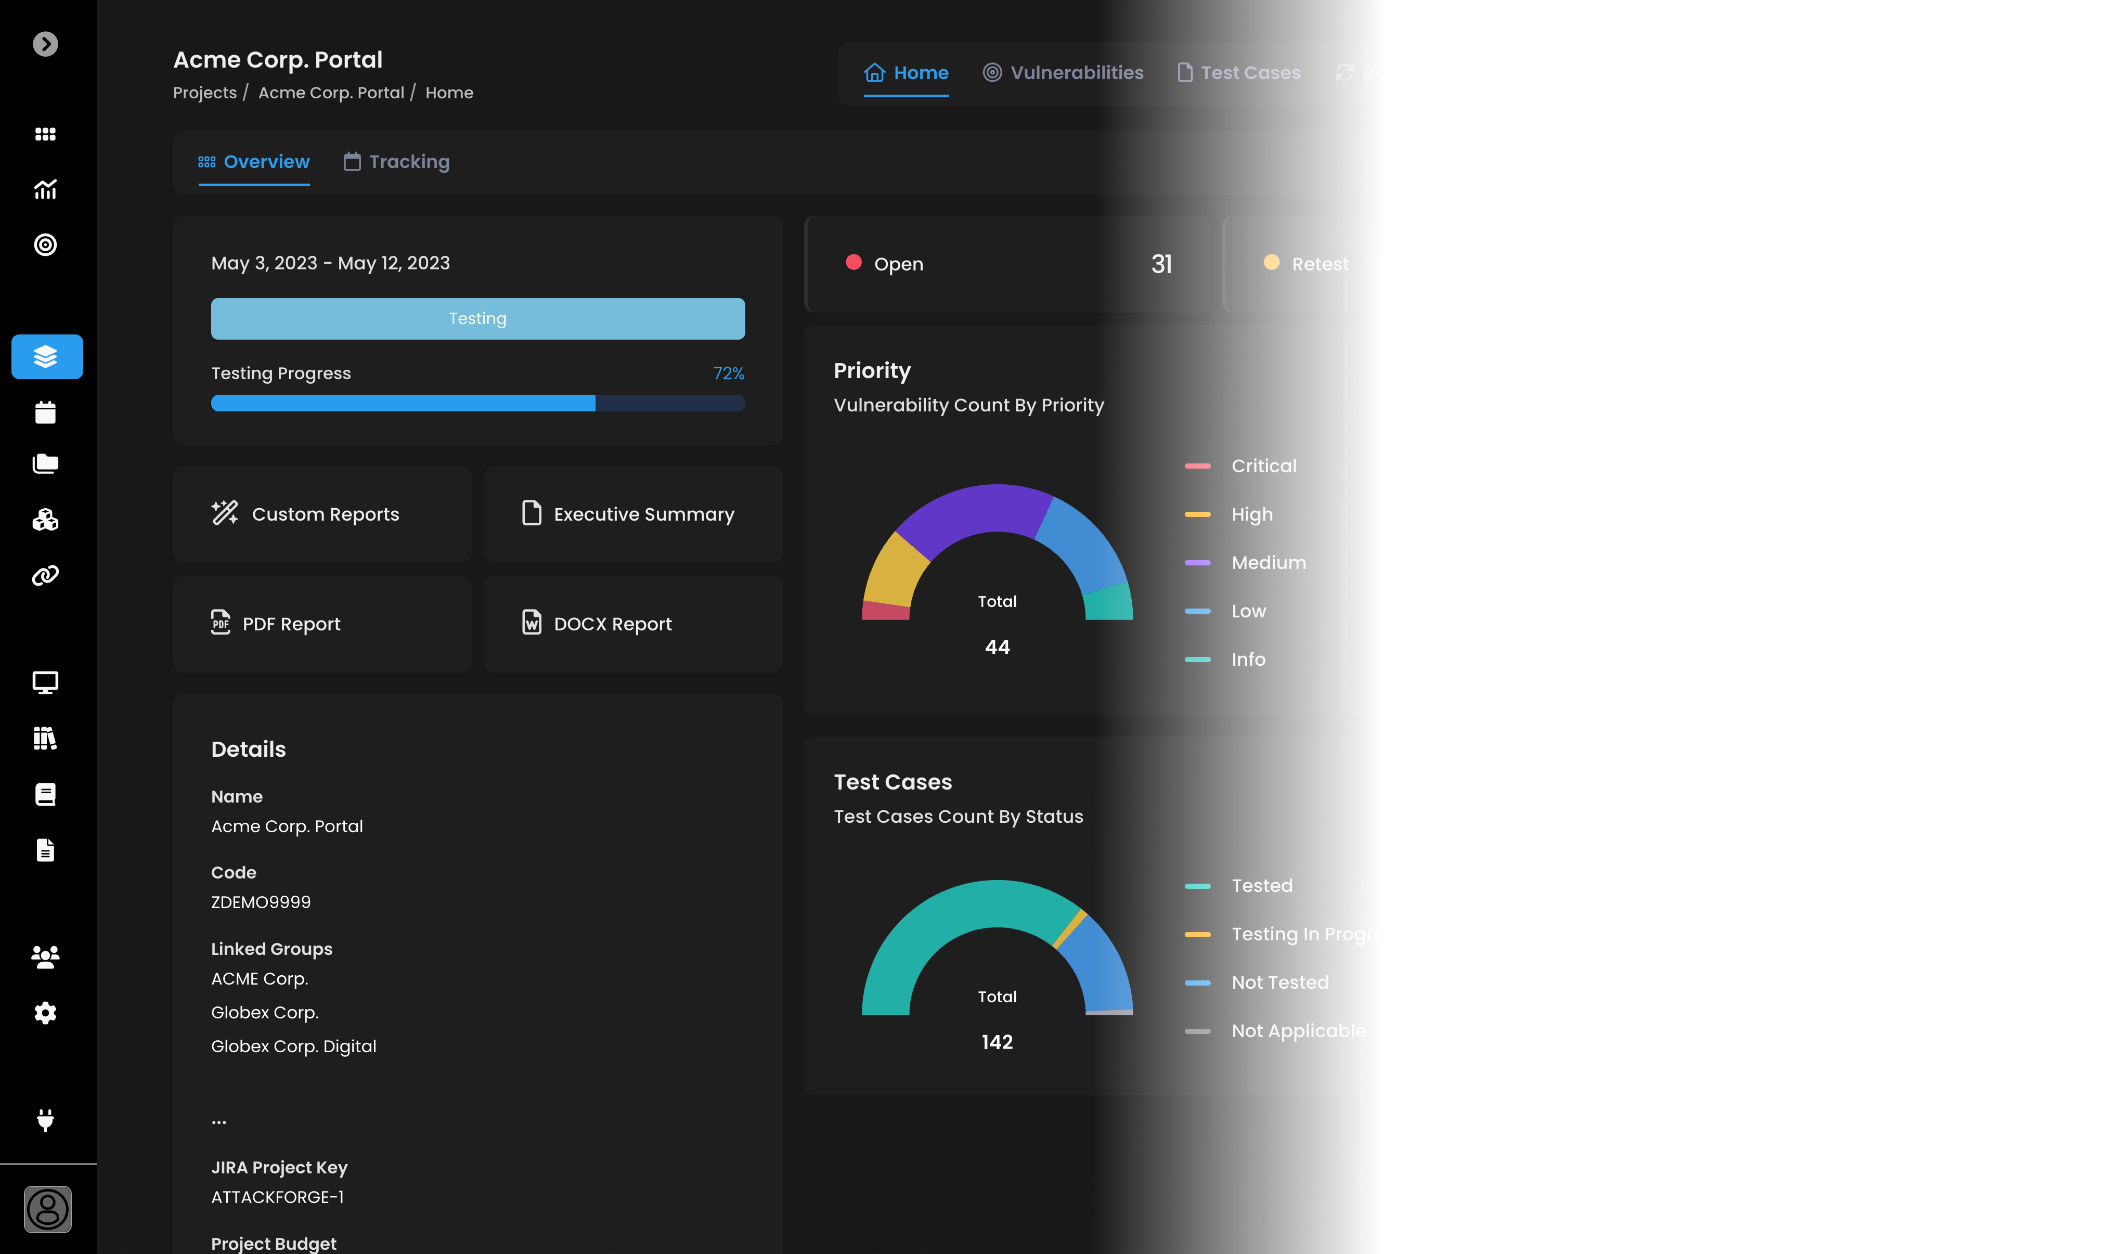Viewport: 2121px width, 1254px height.
Task: Open the dashboard grid icon in sidebar
Action: (46, 134)
